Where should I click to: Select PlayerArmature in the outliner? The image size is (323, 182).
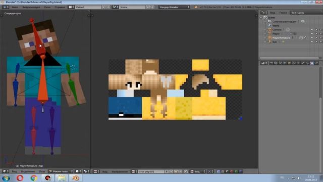281,38
